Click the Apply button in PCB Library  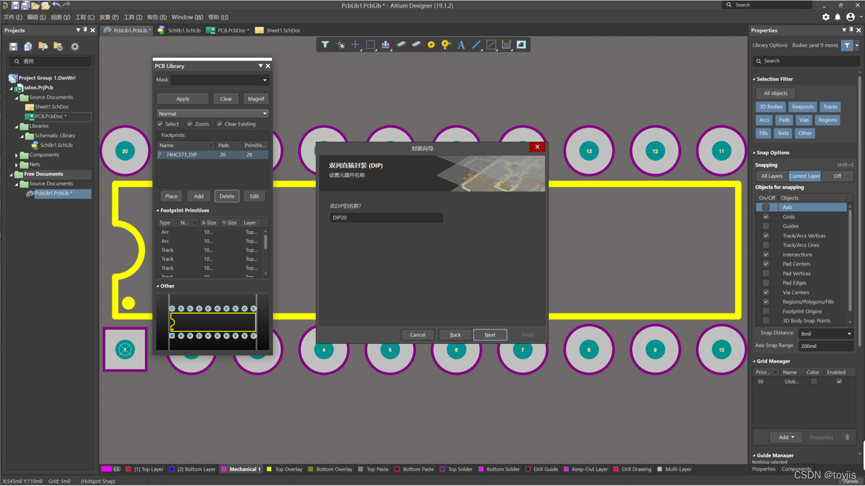pos(183,98)
